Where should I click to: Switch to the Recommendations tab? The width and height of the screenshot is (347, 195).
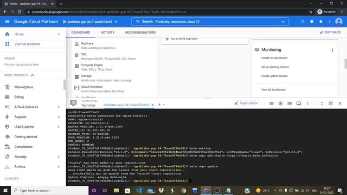click(x=140, y=32)
